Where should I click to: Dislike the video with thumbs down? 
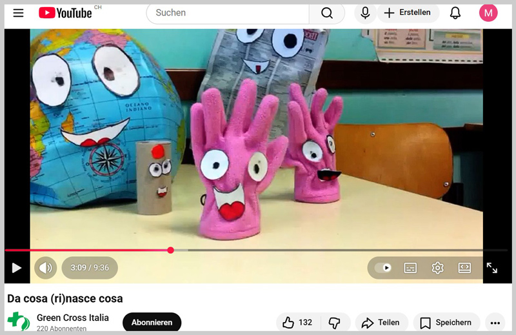click(x=334, y=322)
